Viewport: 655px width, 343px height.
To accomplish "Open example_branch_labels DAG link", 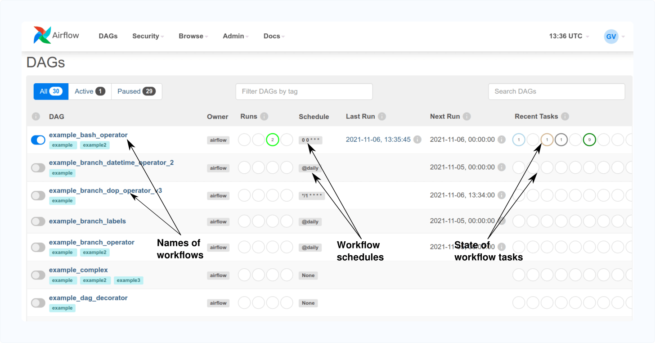I will click(87, 221).
